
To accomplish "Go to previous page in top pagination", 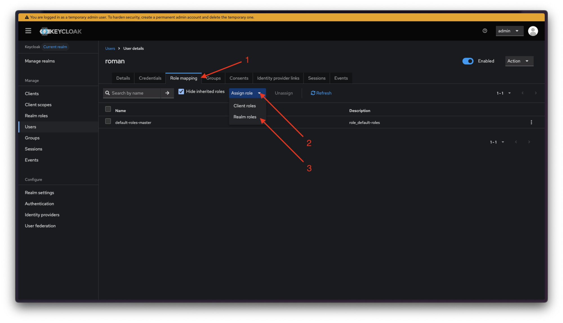I will (x=522, y=93).
